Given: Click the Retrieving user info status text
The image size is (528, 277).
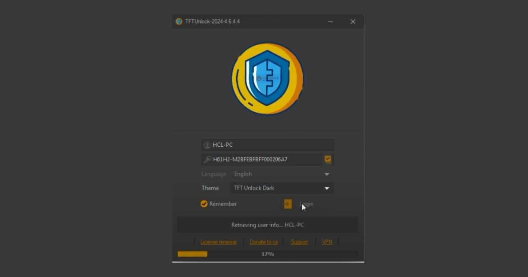Looking at the screenshot, I should (268, 225).
